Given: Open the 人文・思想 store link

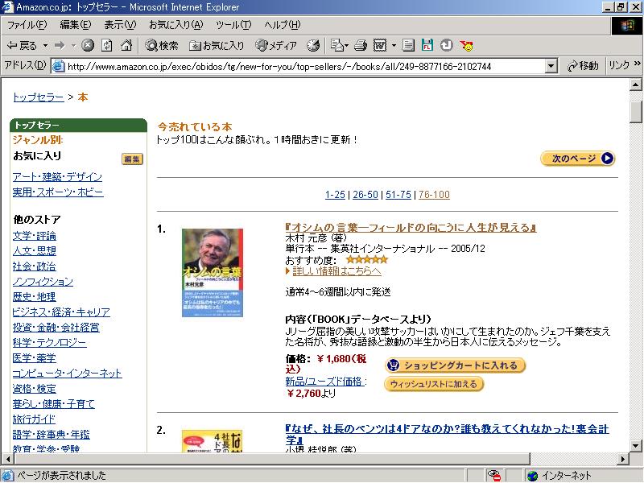Looking at the screenshot, I should (35, 251).
